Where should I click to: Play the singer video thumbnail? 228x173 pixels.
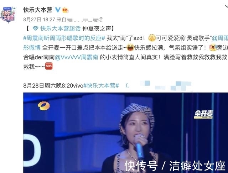point(126,133)
